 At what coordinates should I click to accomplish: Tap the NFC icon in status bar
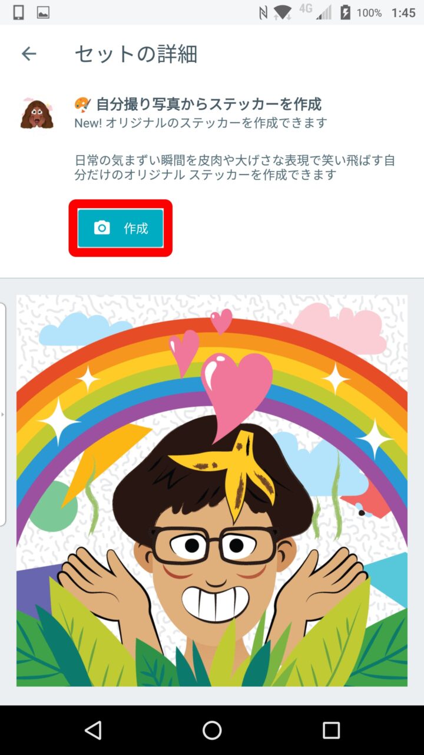tap(263, 12)
